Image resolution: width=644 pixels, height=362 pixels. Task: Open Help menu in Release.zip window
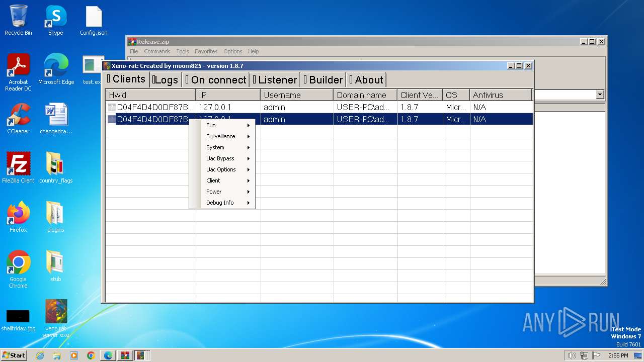pyautogui.click(x=254, y=51)
